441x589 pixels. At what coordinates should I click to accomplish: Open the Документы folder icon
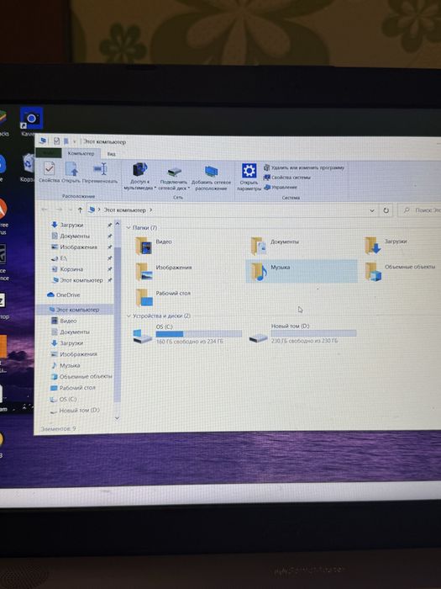pos(259,247)
